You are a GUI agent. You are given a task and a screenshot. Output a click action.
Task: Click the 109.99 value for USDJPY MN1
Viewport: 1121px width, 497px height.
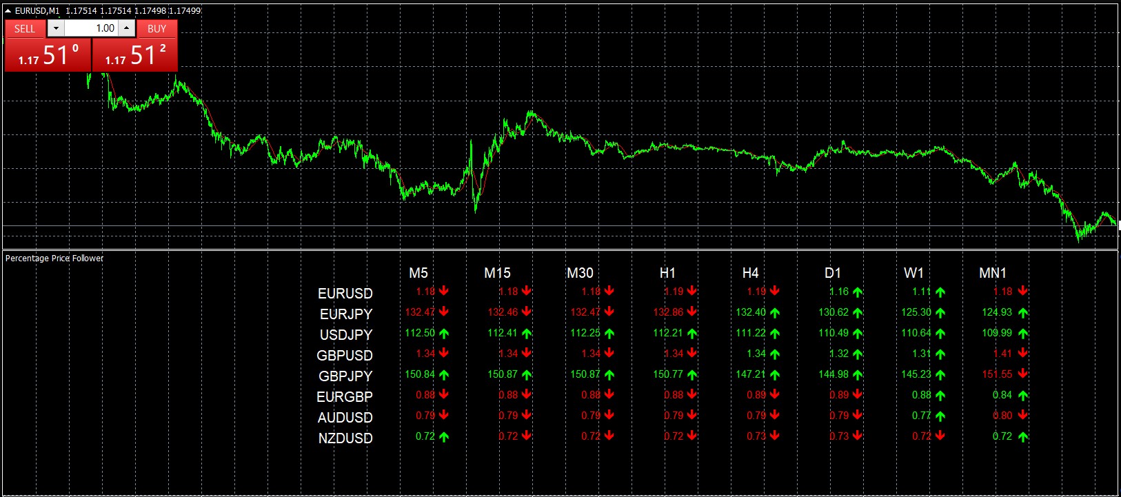click(997, 333)
